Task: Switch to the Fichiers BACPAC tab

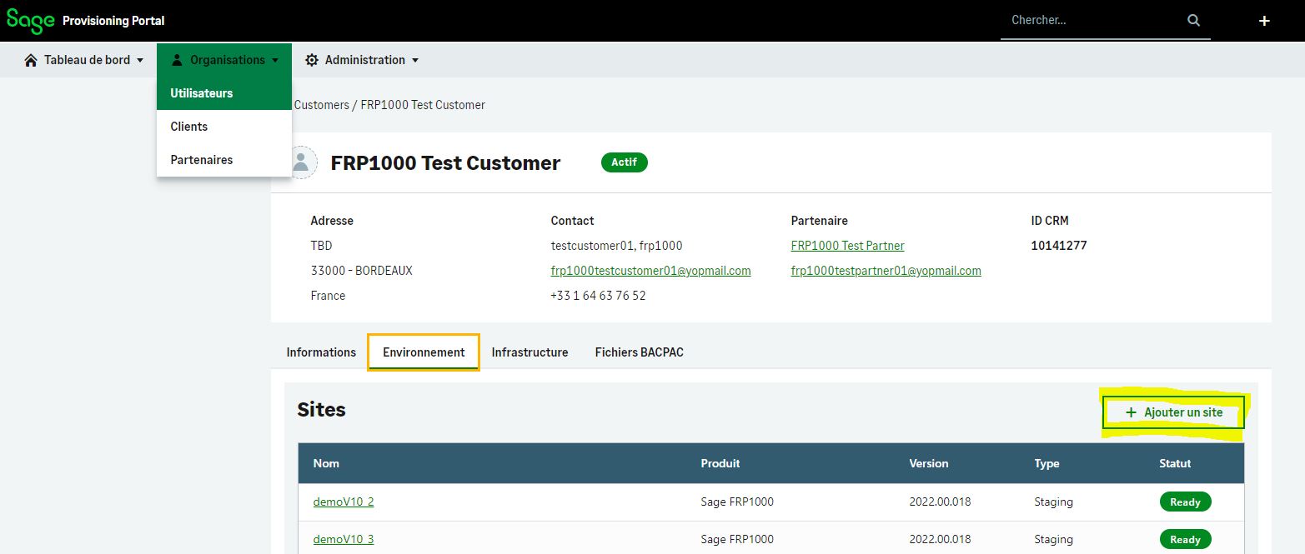Action: click(x=639, y=352)
